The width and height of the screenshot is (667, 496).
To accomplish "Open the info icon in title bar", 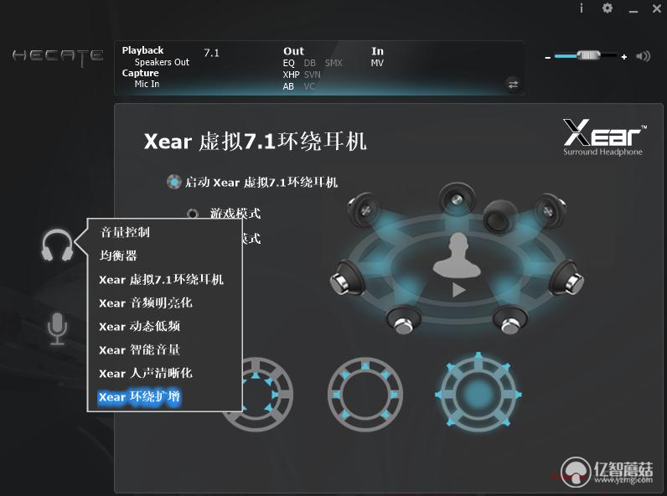I will (581, 8).
